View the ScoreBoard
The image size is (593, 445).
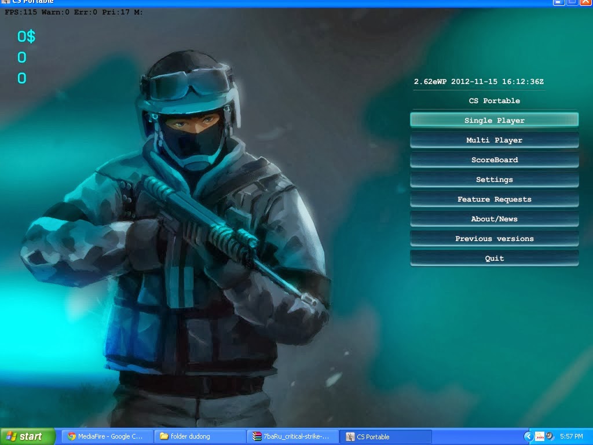coord(494,159)
